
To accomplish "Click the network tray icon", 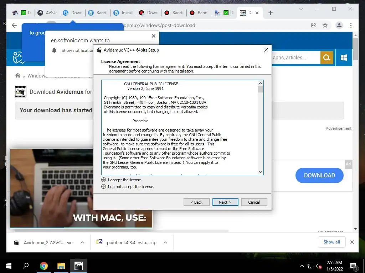I will click(310, 266).
